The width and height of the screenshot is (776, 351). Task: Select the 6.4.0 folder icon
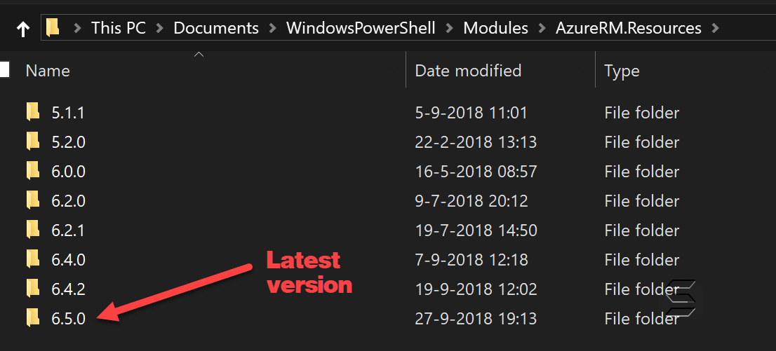(x=33, y=259)
